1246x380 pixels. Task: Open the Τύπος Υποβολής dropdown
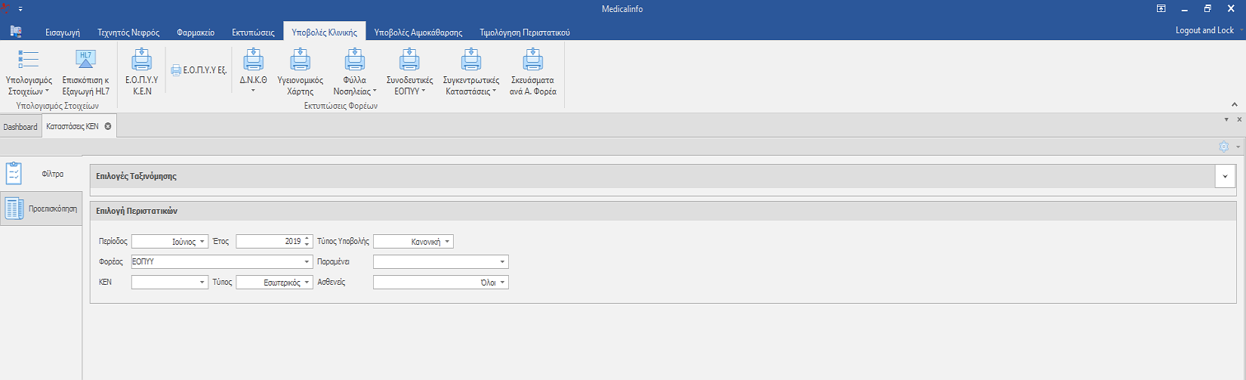click(448, 242)
